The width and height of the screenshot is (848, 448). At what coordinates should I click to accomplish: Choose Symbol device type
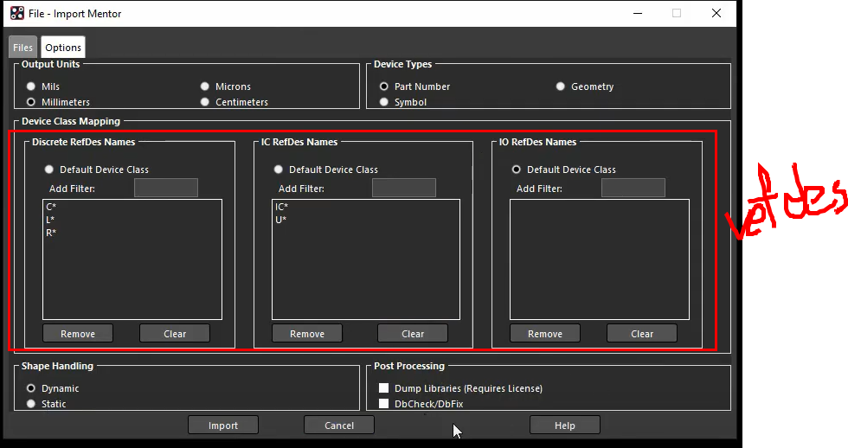click(x=384, y=102)
